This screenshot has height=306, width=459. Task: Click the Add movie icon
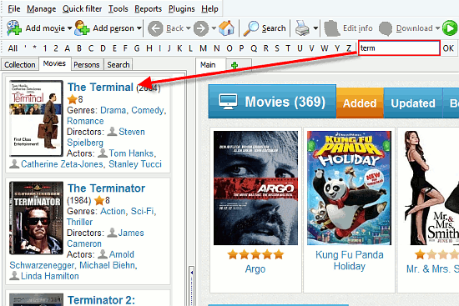(13, 28)
